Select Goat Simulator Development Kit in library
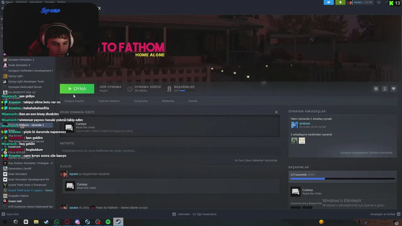This screenshot has width=402, height=226. click(x=29, y=180)
